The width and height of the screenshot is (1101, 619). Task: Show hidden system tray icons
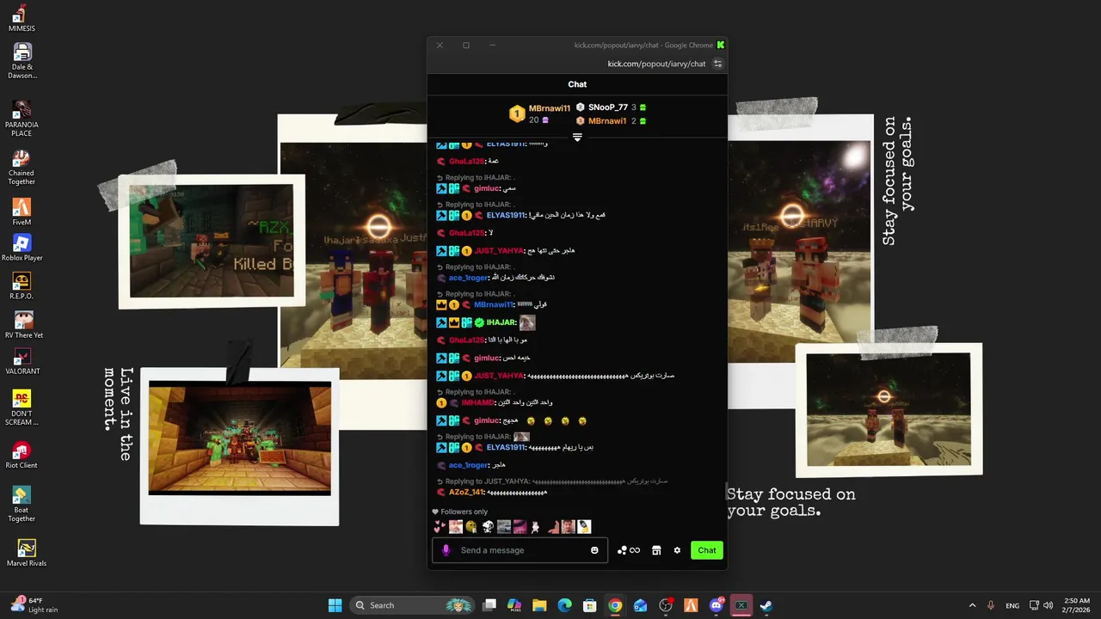click(973, 605)
